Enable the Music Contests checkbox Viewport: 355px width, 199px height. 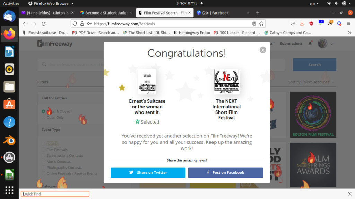pos(43,162)
